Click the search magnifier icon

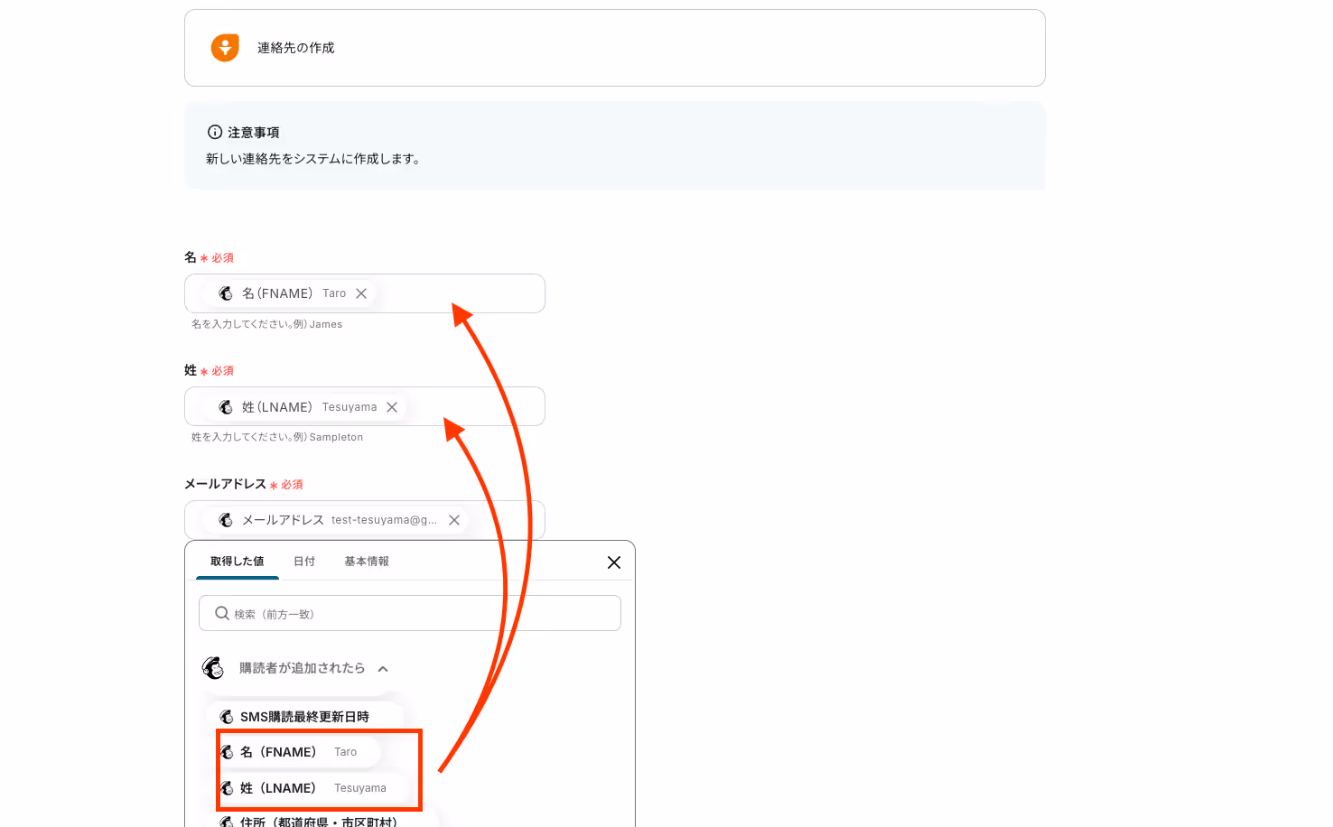tap(222, 613)
